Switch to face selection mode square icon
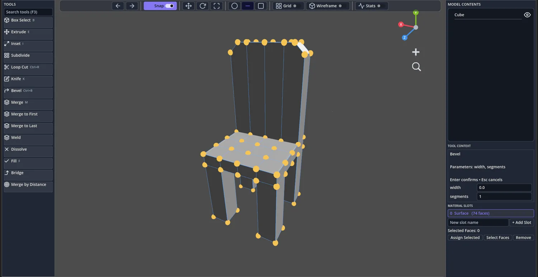Image resolution: width=538 pixels, height=277 pixels. point(261,6)
